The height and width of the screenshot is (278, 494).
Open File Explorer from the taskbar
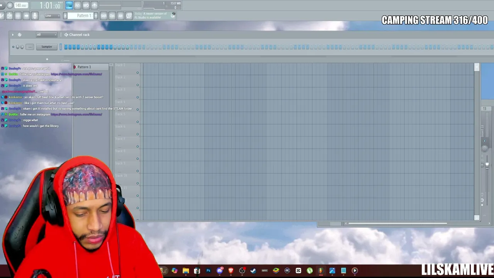(x=186, y=271)
